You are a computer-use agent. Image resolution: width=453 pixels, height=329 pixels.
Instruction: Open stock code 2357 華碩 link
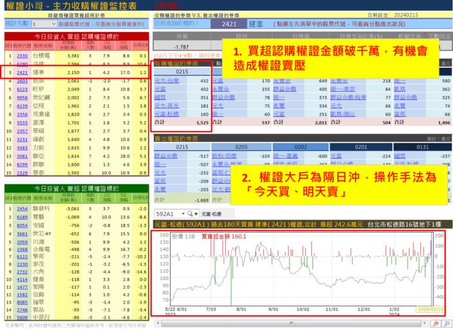(22, 131)
